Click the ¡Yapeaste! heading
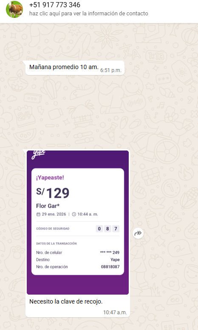The width and height of the screenshot is (198, 330). [x=50, y=177]
